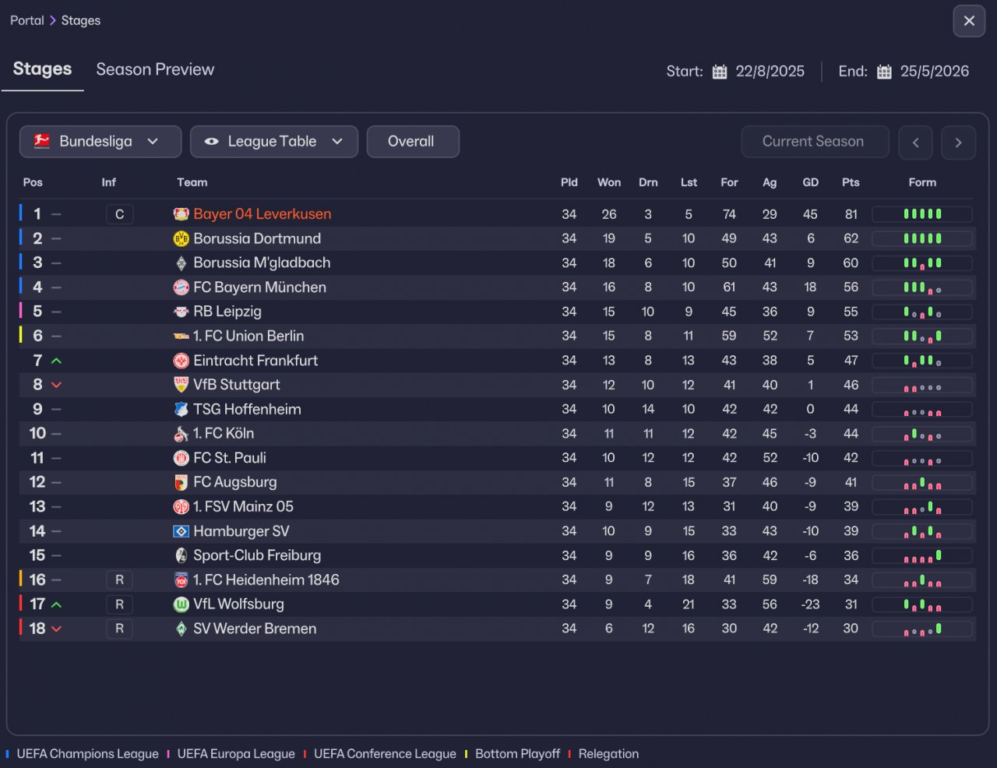997x768 pixels.
Task: Open Portal breadcrumb link
Action: (x=26, y=20)
